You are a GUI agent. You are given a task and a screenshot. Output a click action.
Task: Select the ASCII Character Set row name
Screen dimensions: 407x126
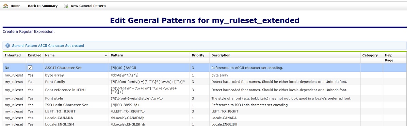[63, 68]
